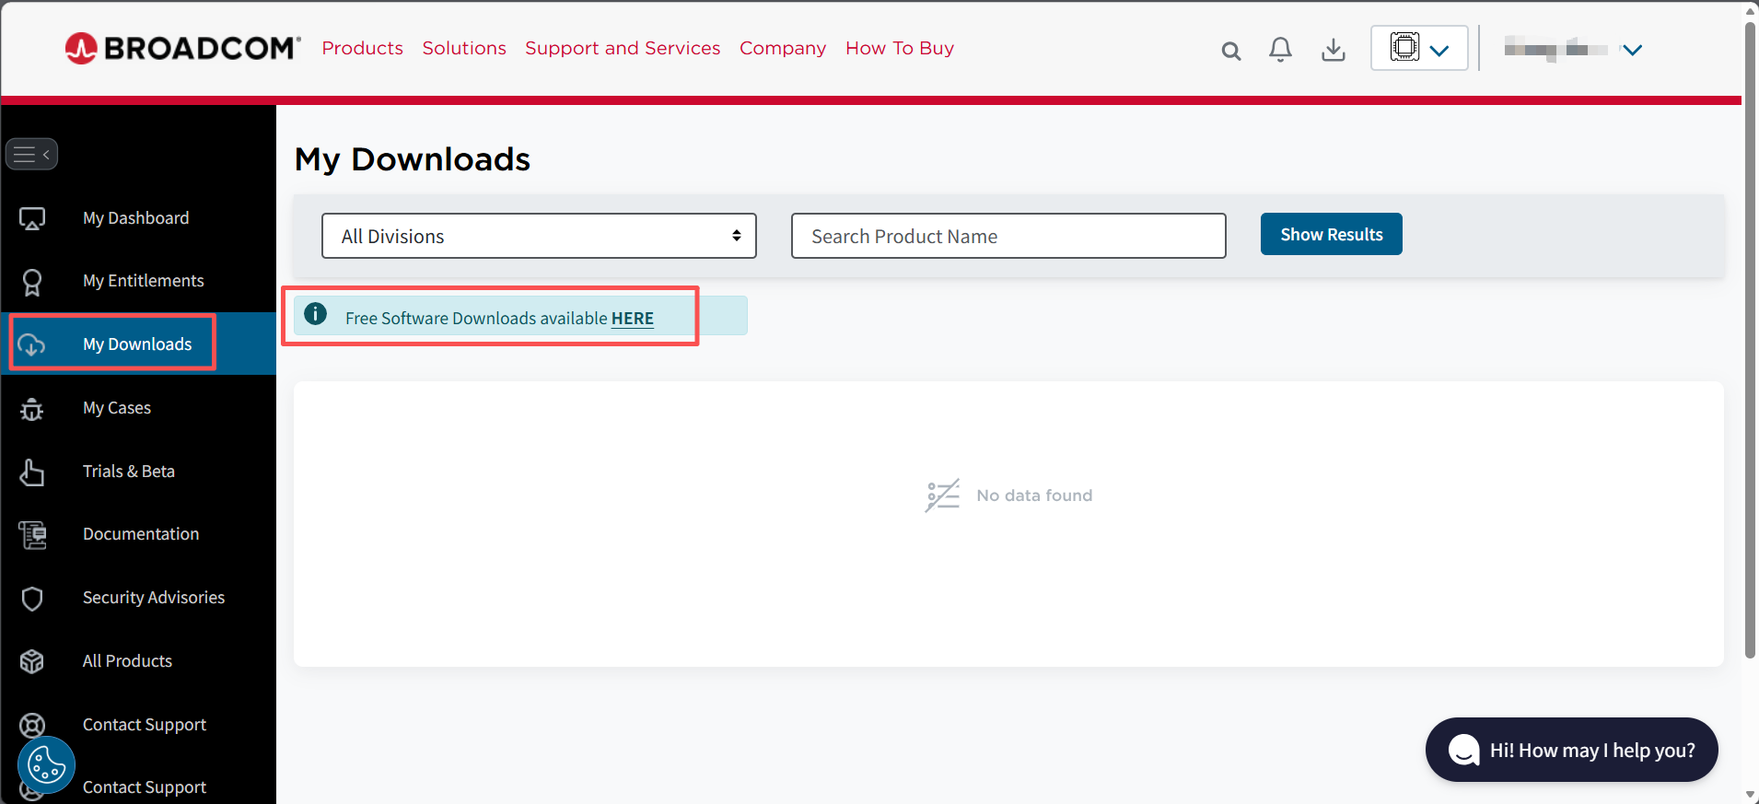View Security Advisories
Viewport: 1759px width, 804px height.
click(x=154, y=598)
